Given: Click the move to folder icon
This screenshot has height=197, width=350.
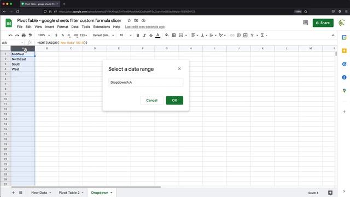Looking at the screenshot, I should pyautogui.click(x=136, y=20).
